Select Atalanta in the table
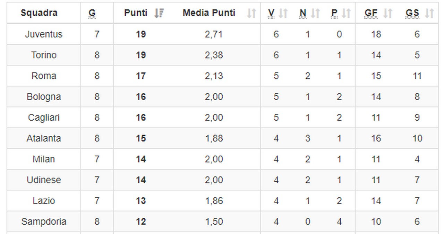Viewport: 444px width, 234px height. pyautogui.click(x=44, y=138)
